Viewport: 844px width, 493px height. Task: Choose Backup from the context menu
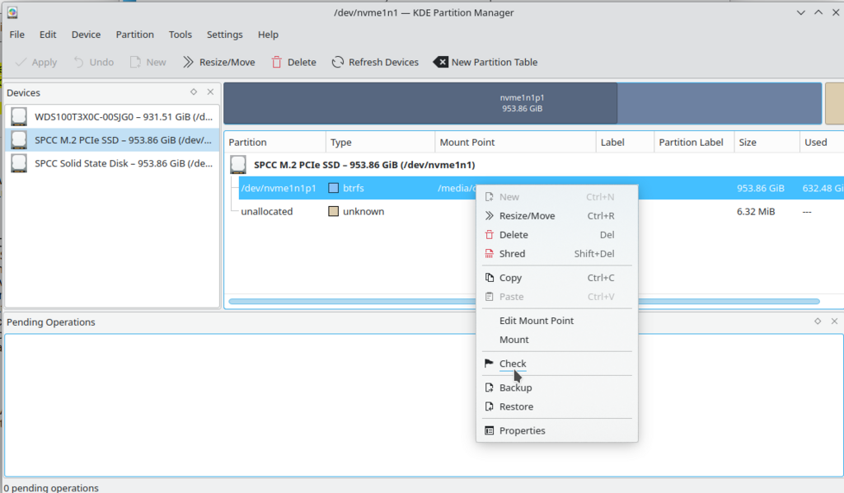coord(515,387)
